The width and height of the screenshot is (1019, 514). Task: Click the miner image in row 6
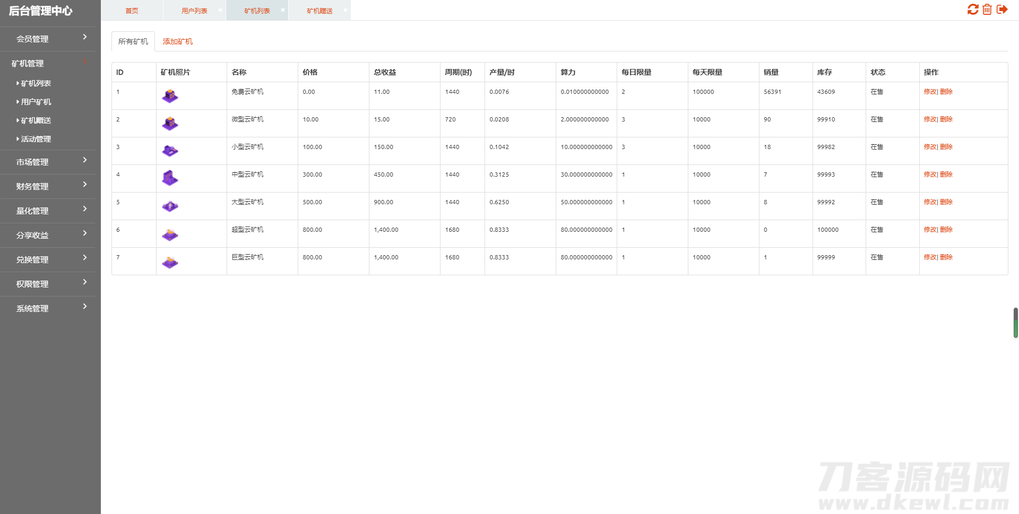[x=170, y=234]
